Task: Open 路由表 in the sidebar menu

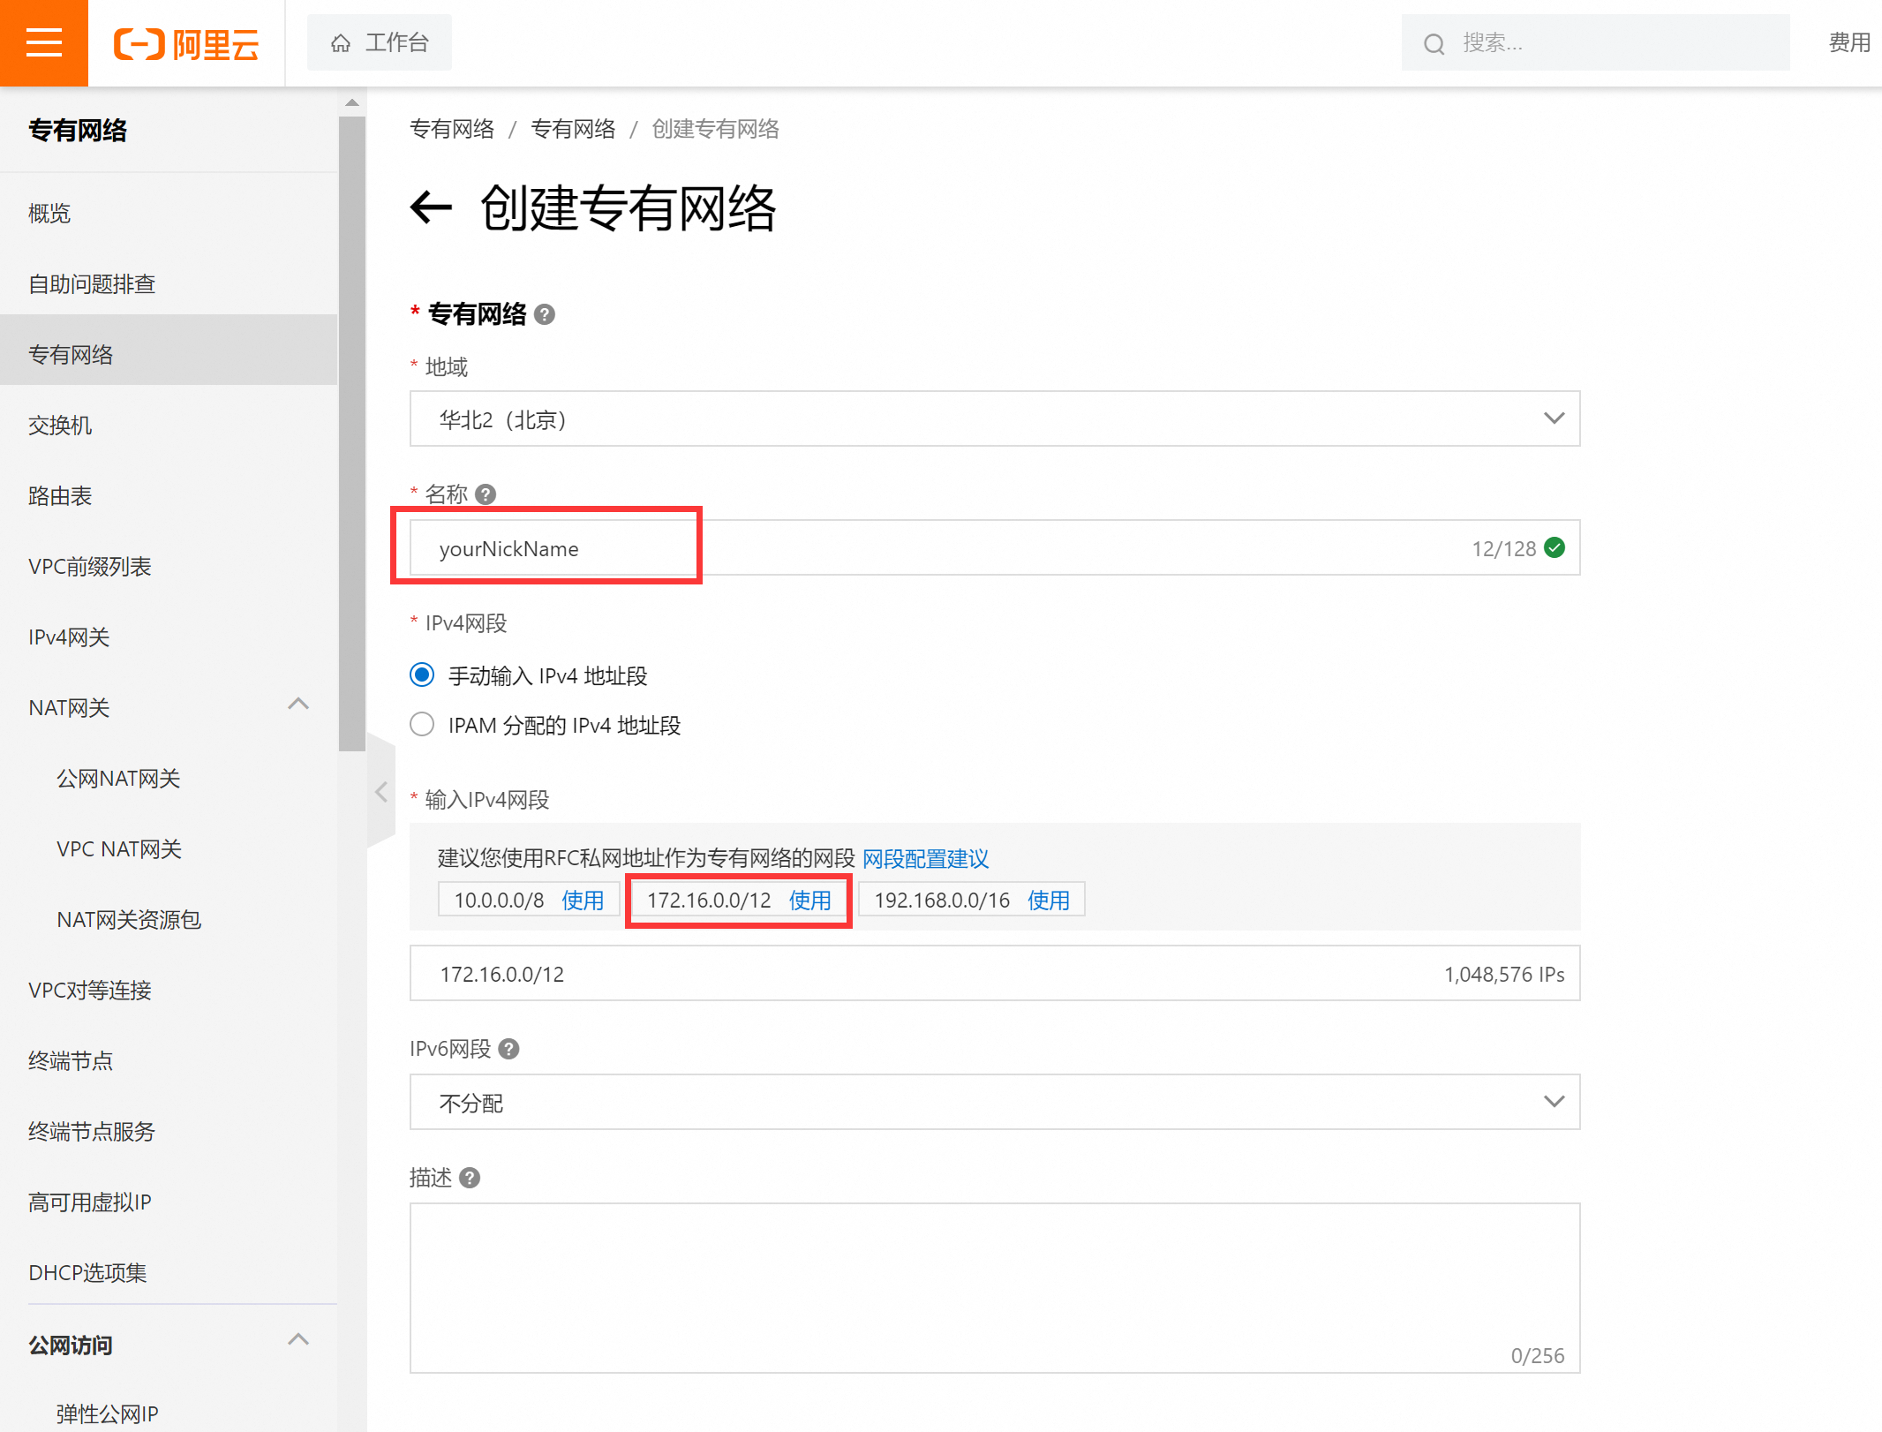Action: click(x=60, y=496)
